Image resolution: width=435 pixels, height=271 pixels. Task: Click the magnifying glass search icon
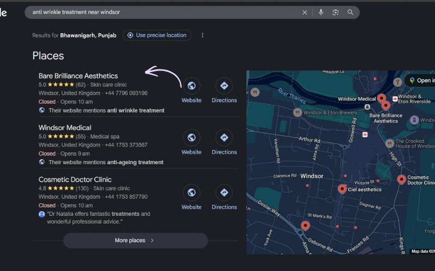click(x=350, y=12)
